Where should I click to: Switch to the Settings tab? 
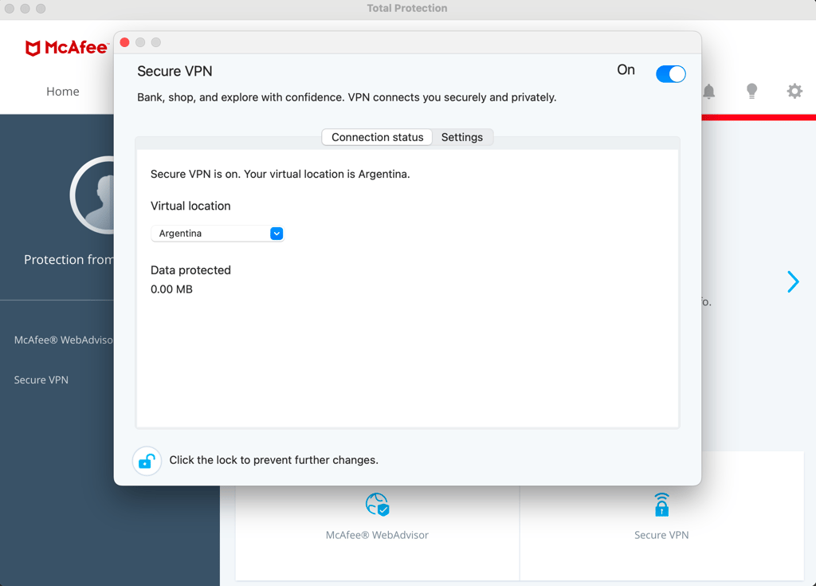[462, 137]
